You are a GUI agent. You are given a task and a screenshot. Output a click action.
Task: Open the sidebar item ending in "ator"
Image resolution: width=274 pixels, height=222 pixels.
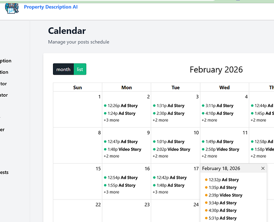(x=4, y=95)
